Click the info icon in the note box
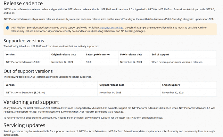The width and height of the screenshot is (223, 137). click(x=8, y=28)
